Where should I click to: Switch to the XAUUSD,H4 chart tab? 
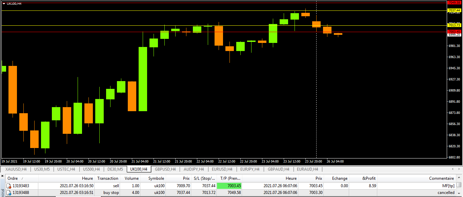[16, 169]
